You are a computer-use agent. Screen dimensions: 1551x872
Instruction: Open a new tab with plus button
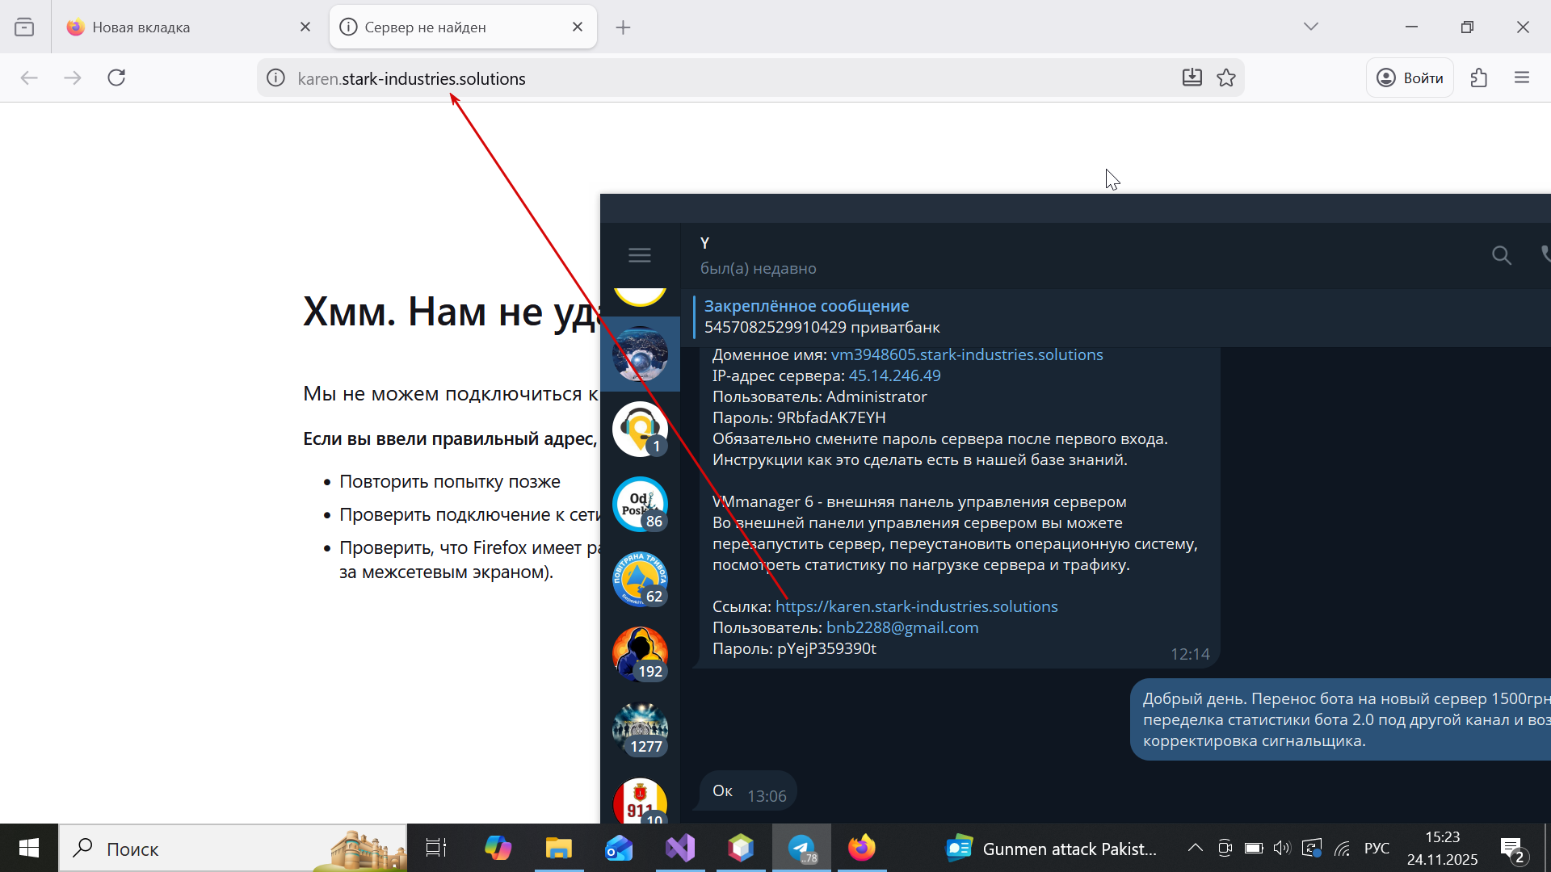tap(623, 27)
